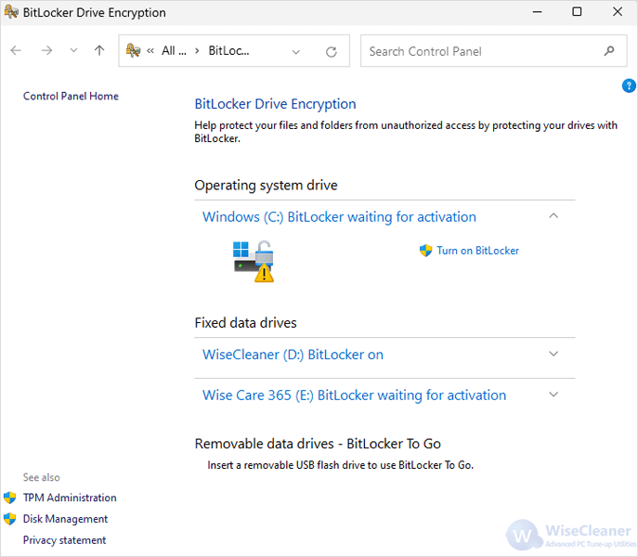638x557 pixels.
Task: Close the BitLocker Drive Encryption window
Action: (x=618, y=12)
